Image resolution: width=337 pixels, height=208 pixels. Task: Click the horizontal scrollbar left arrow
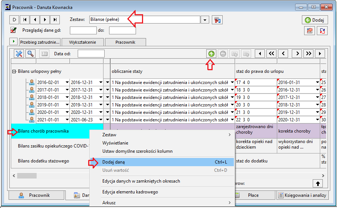pyautogui.click(x=14, y=176)
